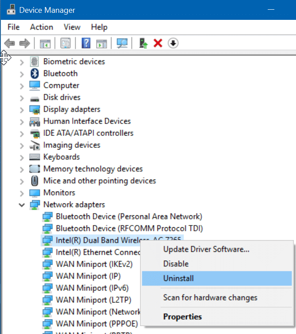Expand the Display adapters node
The height and width of the screenshot is (334, 296).
pos(22,110)
